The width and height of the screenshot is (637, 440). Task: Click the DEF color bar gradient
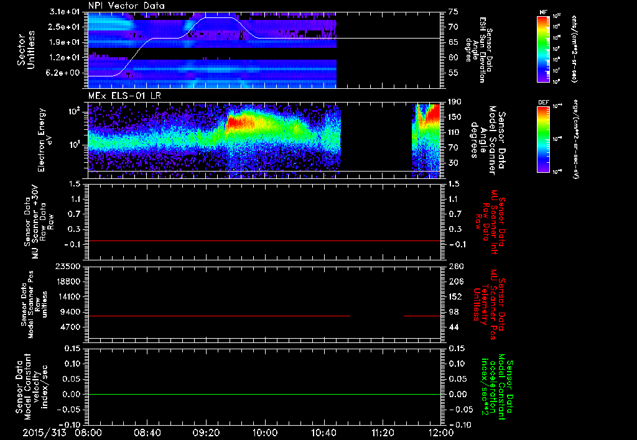tap(543, 139)
